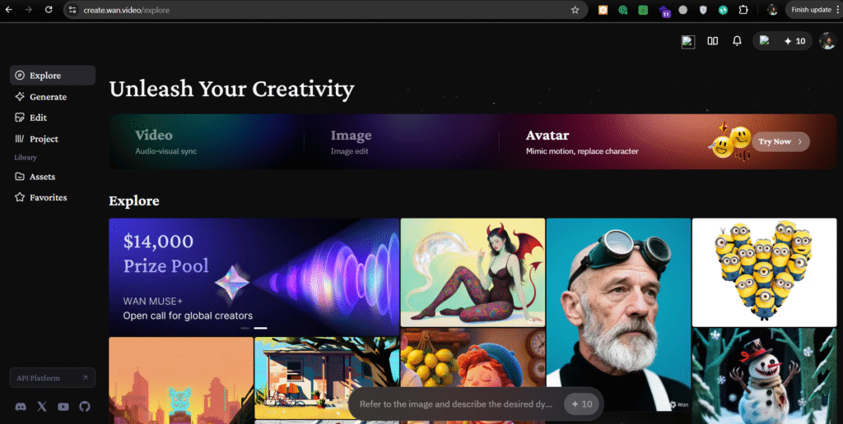Click the Try Now button
The width and height of the screenshot is (843, 424).
[x=780, y=141]
